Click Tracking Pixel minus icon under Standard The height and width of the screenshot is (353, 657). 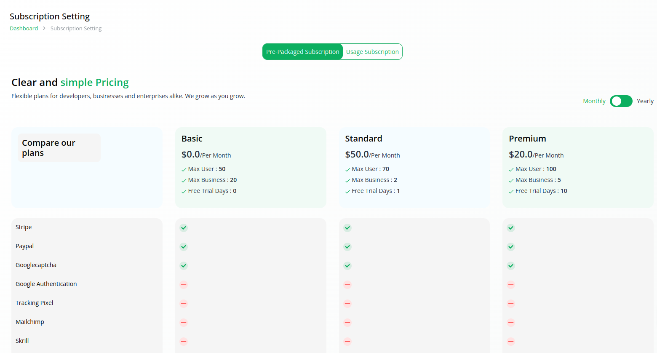click(x=347, y=304)
